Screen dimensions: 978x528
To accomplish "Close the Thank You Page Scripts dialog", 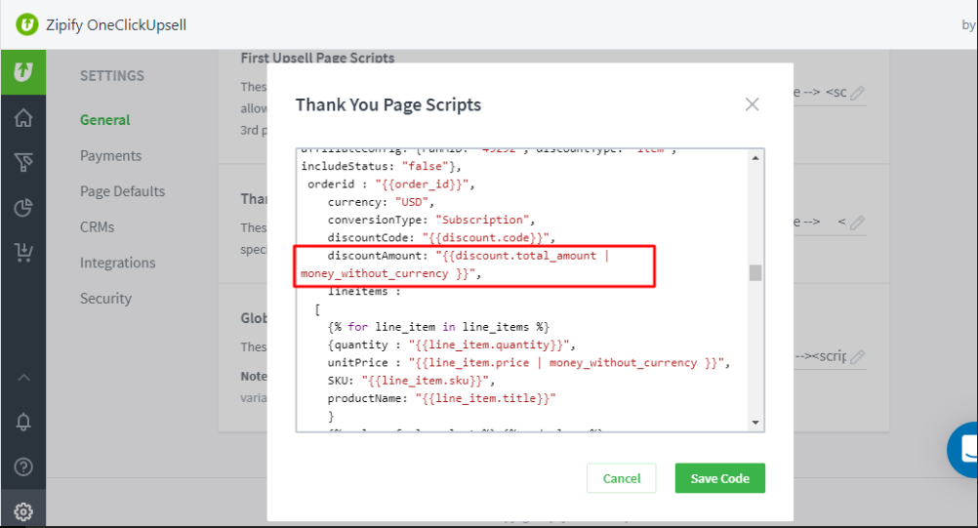I will pyautogui.click(x=753, y=104).
